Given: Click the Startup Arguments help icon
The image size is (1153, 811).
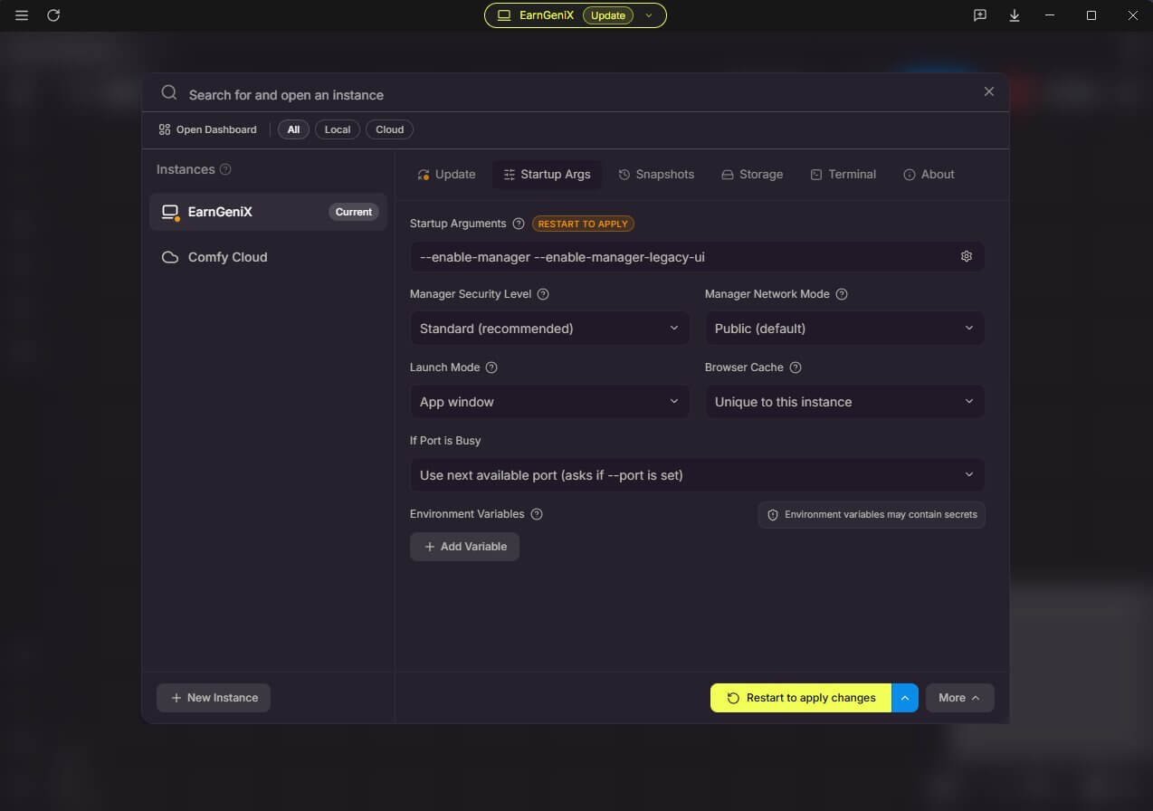Looking at the screenshot, I should 519,224.
